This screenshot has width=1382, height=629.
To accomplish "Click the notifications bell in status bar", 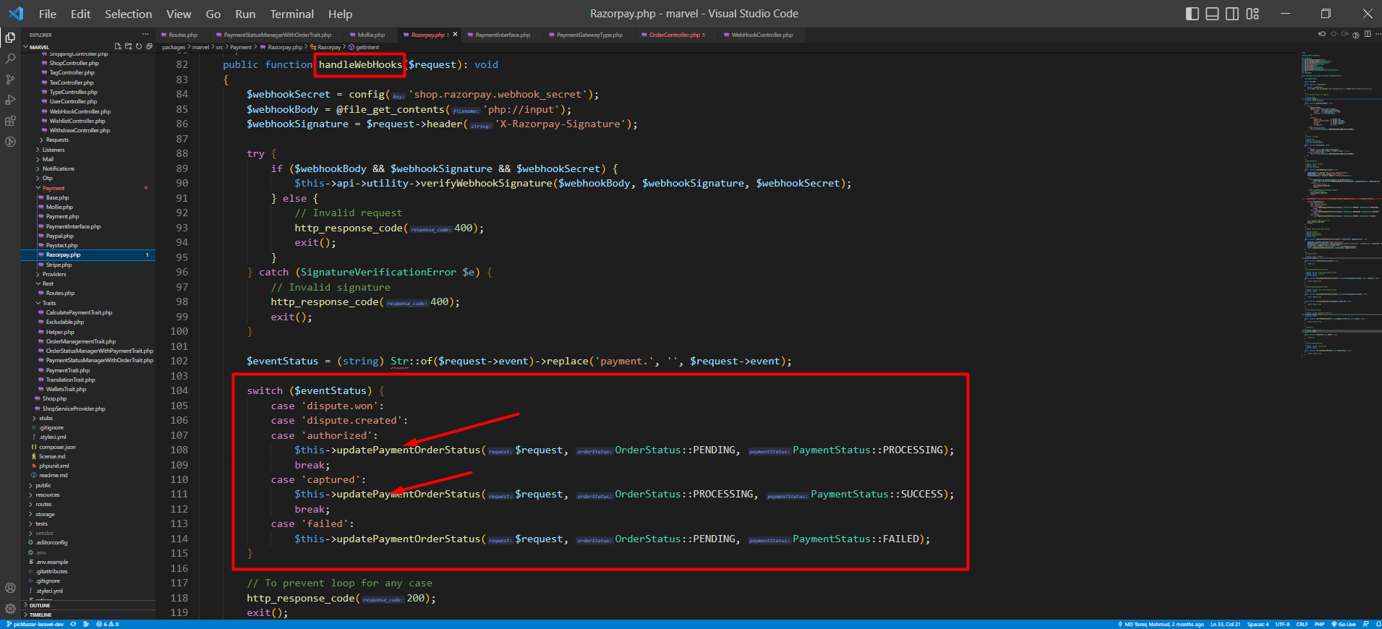I will [1378, 624].
